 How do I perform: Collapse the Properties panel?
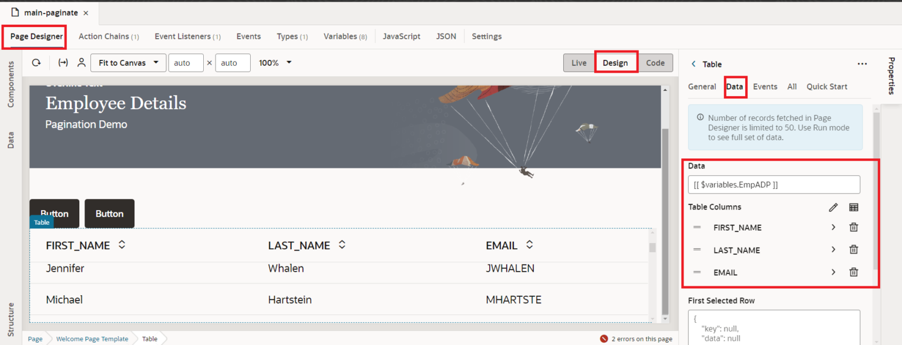coord(893,76)
